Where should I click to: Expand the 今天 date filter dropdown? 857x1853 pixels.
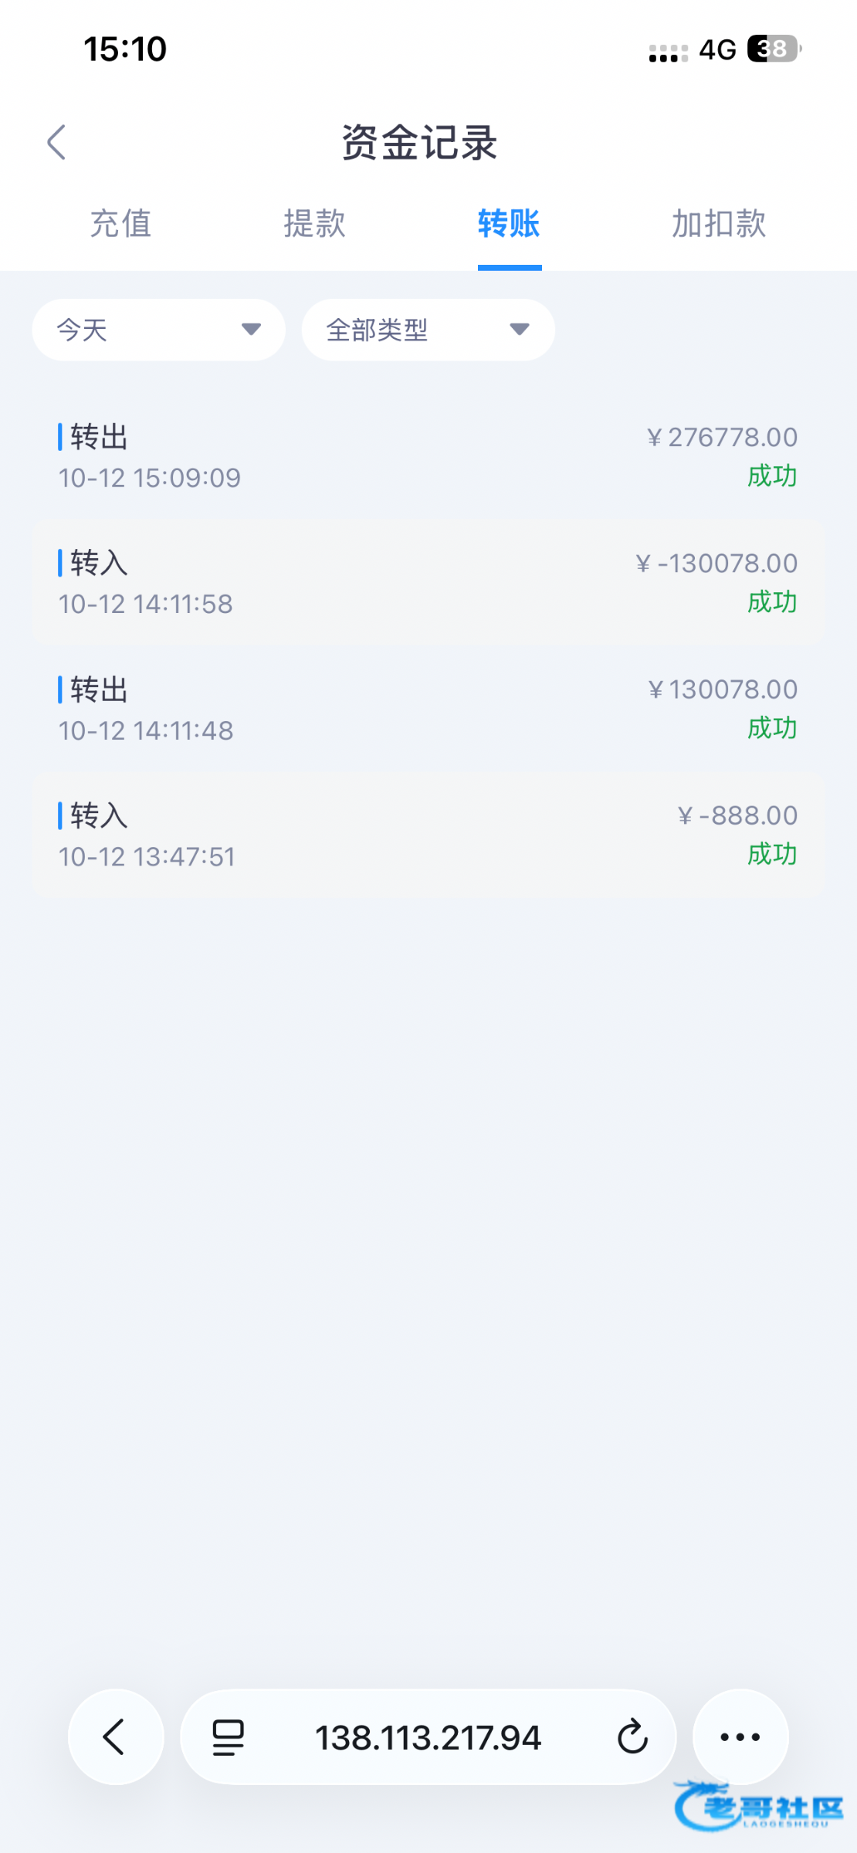tap(158, 330)
